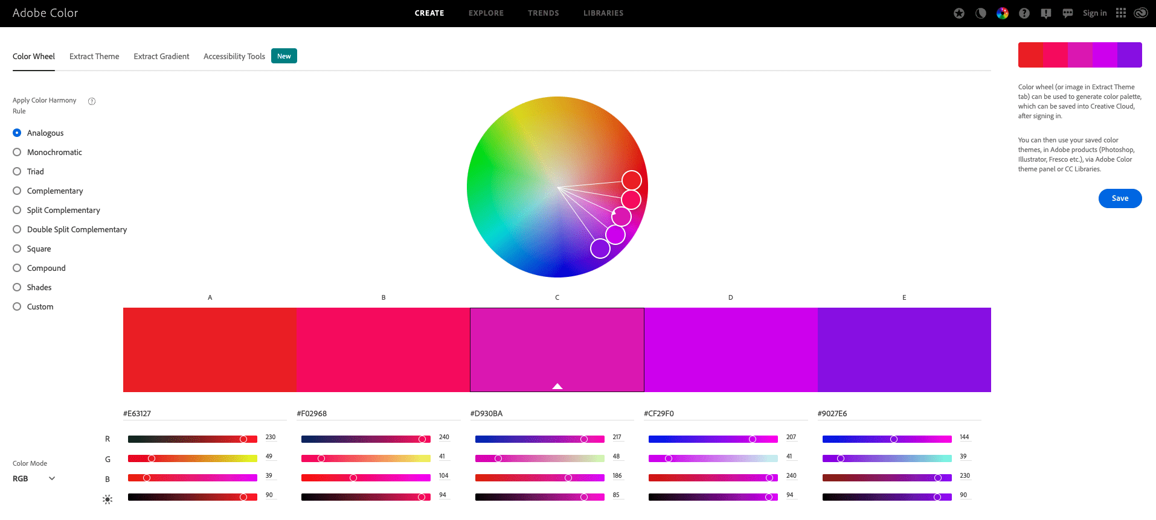Select the bright purple-magenta marker on the wheel
1156x520 pixels.
click(615, 235)
